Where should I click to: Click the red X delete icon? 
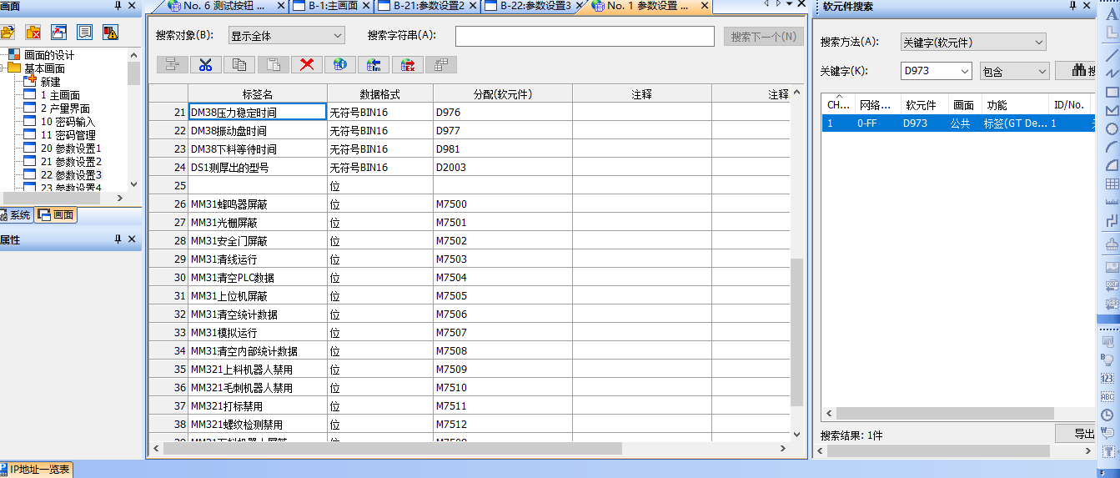(307, 65)
